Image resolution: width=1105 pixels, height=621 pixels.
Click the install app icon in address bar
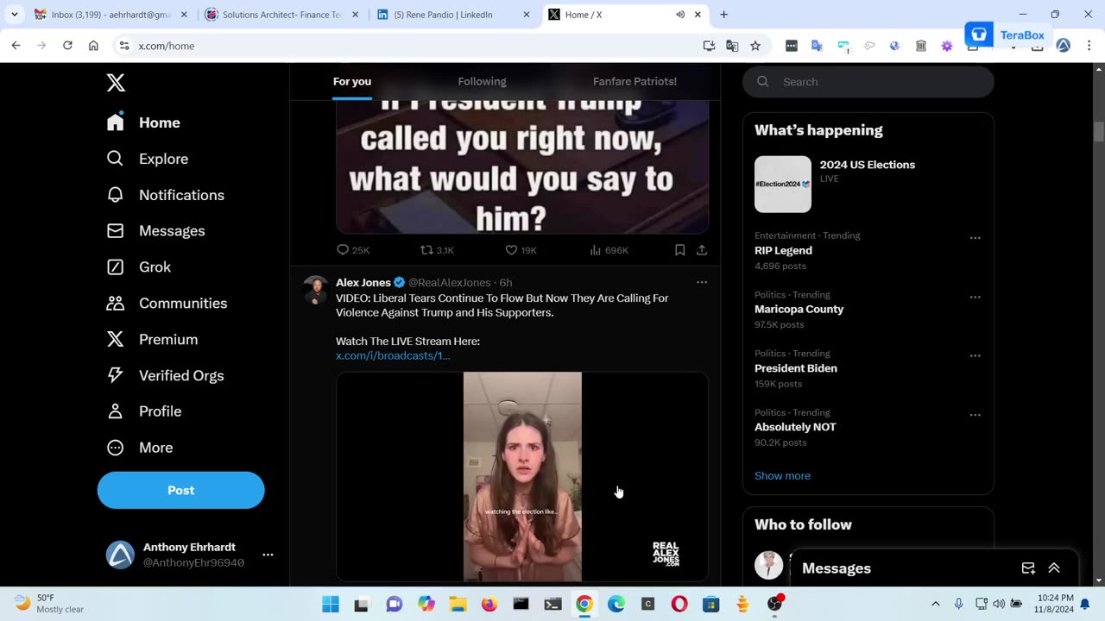709,46
